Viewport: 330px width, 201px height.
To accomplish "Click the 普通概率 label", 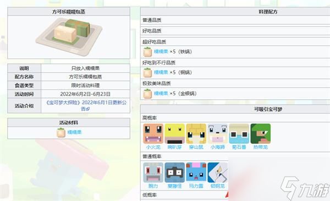I will (152, 156).
